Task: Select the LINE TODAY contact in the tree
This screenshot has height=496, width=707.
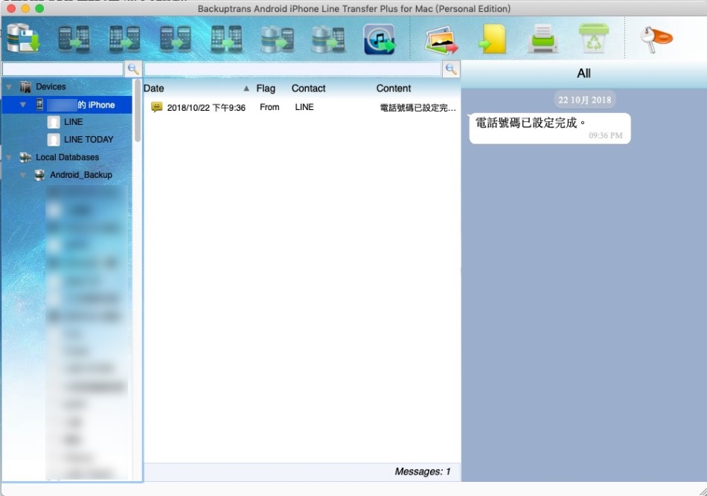Action: click(89, 140)
